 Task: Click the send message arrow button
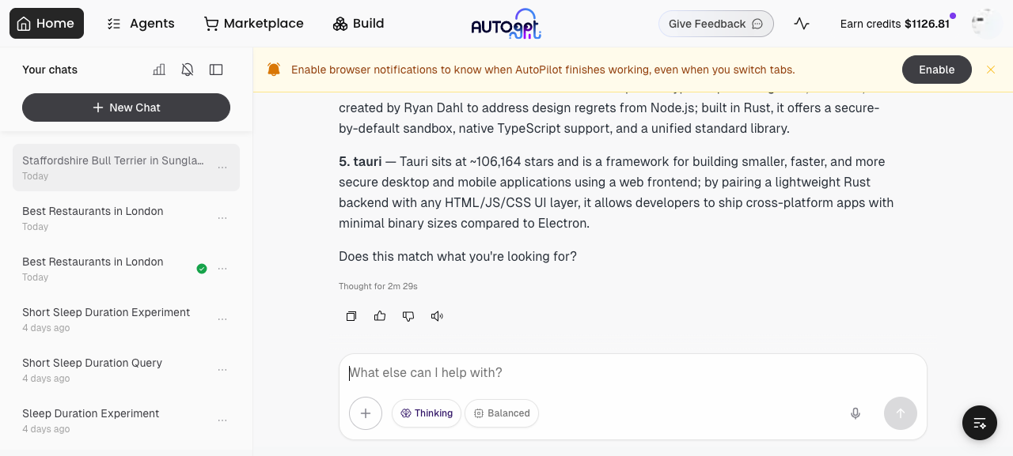tap(901, 413)
